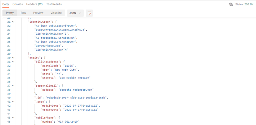Image resolution: width=256 pixels, height=125 pixels.
Task: Click value "BVpqCwhvznXqXnIXvpqHXv3XqfnKJg"
Action: point(60,30)
